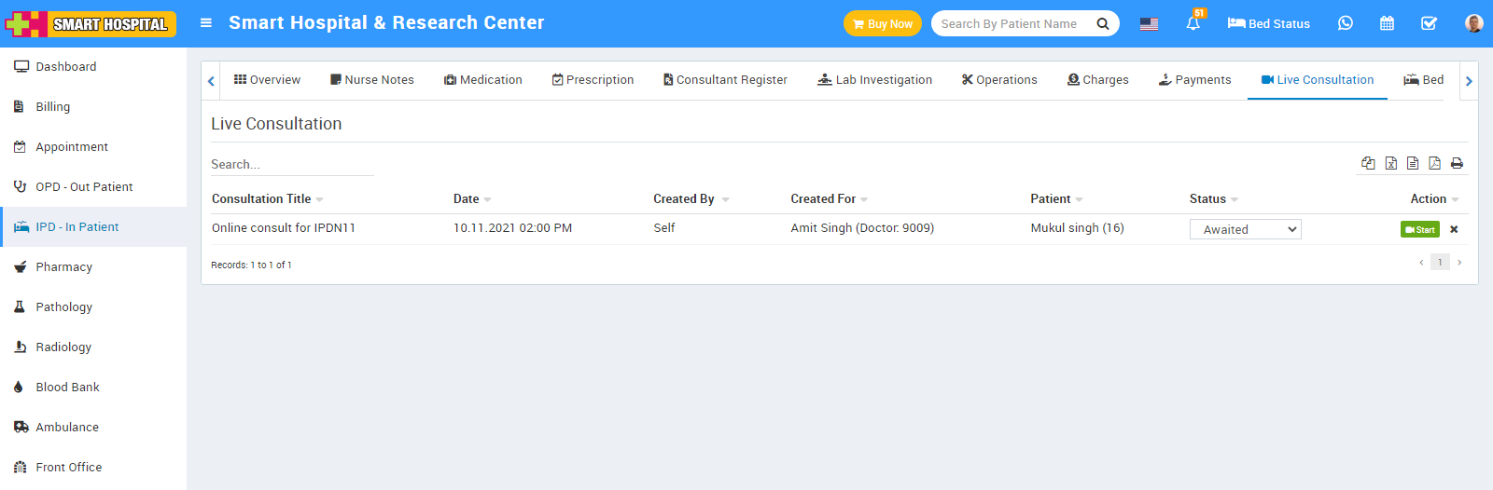This screenshot has width=1493, height=490.
Task: Click the Buy Now button
Action: (x=882, y=23)
